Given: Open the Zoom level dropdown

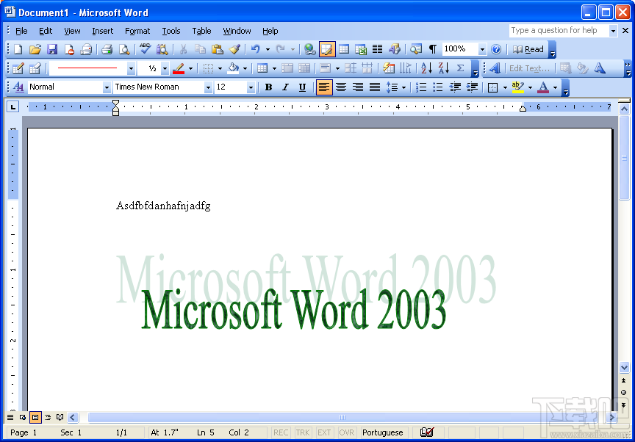Looking at the screenshot, I should (483, 49).
